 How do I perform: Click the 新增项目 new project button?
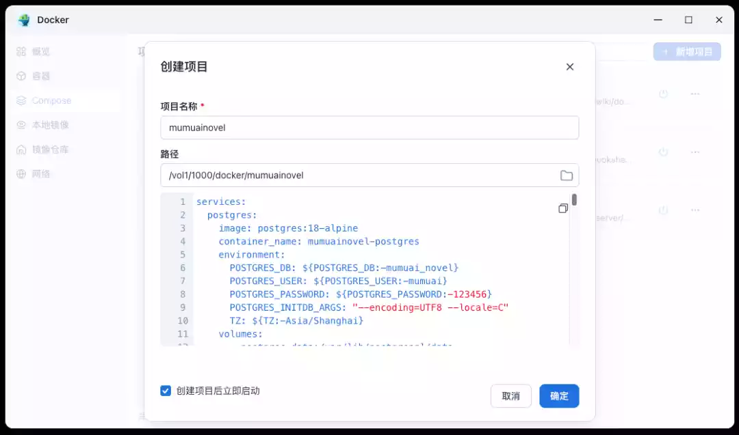tap(687, 51)
